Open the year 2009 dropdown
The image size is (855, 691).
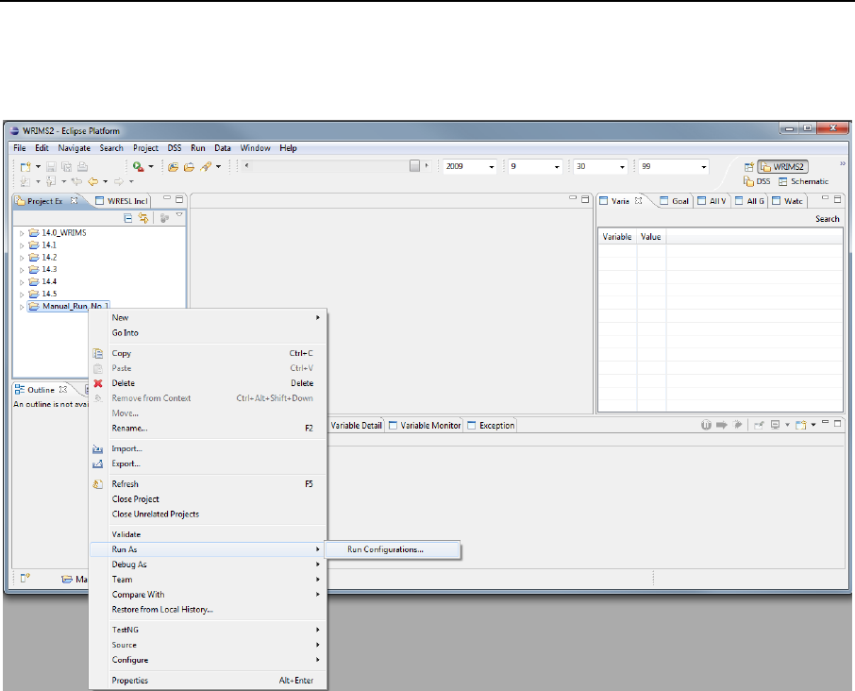click(x=492, y=167)
